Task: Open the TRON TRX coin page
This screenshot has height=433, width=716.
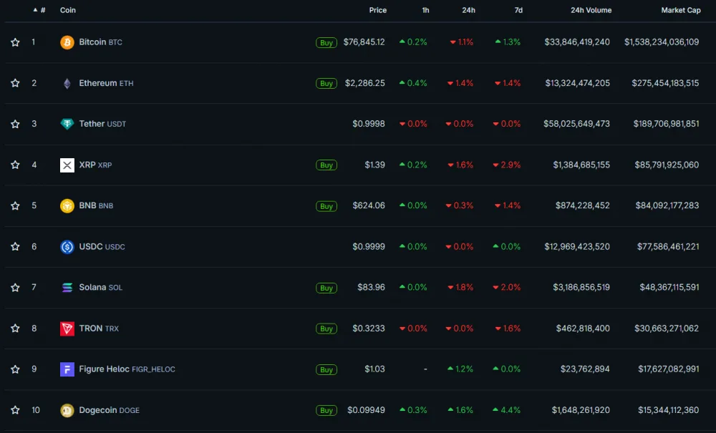Action: click(x=99, y=328)
